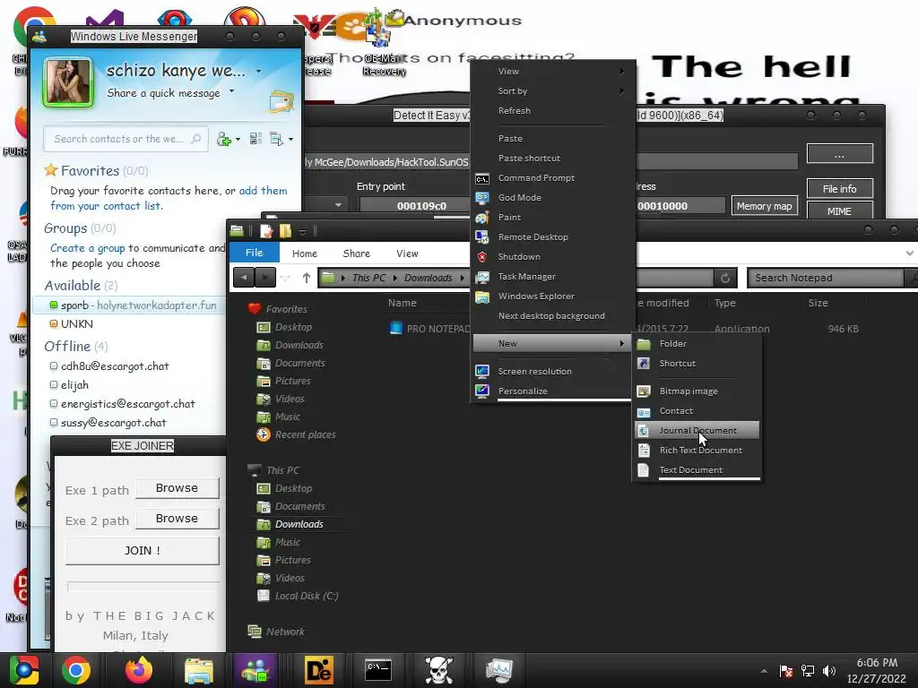Open Messenger taskbar icon
Screen dimensions: 918x688
[255, 670]
